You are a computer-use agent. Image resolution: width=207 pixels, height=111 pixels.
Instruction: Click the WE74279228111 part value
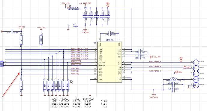click(x=74, y=9)
